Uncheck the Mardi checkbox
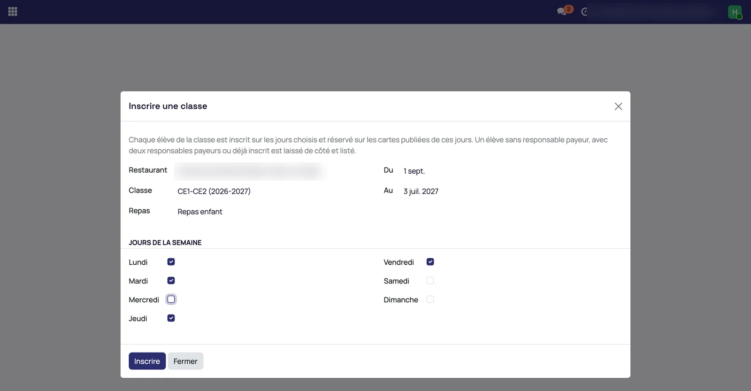751x391 pixels. (171, 281)
